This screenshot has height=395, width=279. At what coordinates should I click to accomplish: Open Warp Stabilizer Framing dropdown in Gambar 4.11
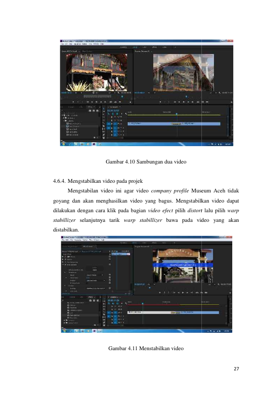pyautogui.click(x=95, y=288)
